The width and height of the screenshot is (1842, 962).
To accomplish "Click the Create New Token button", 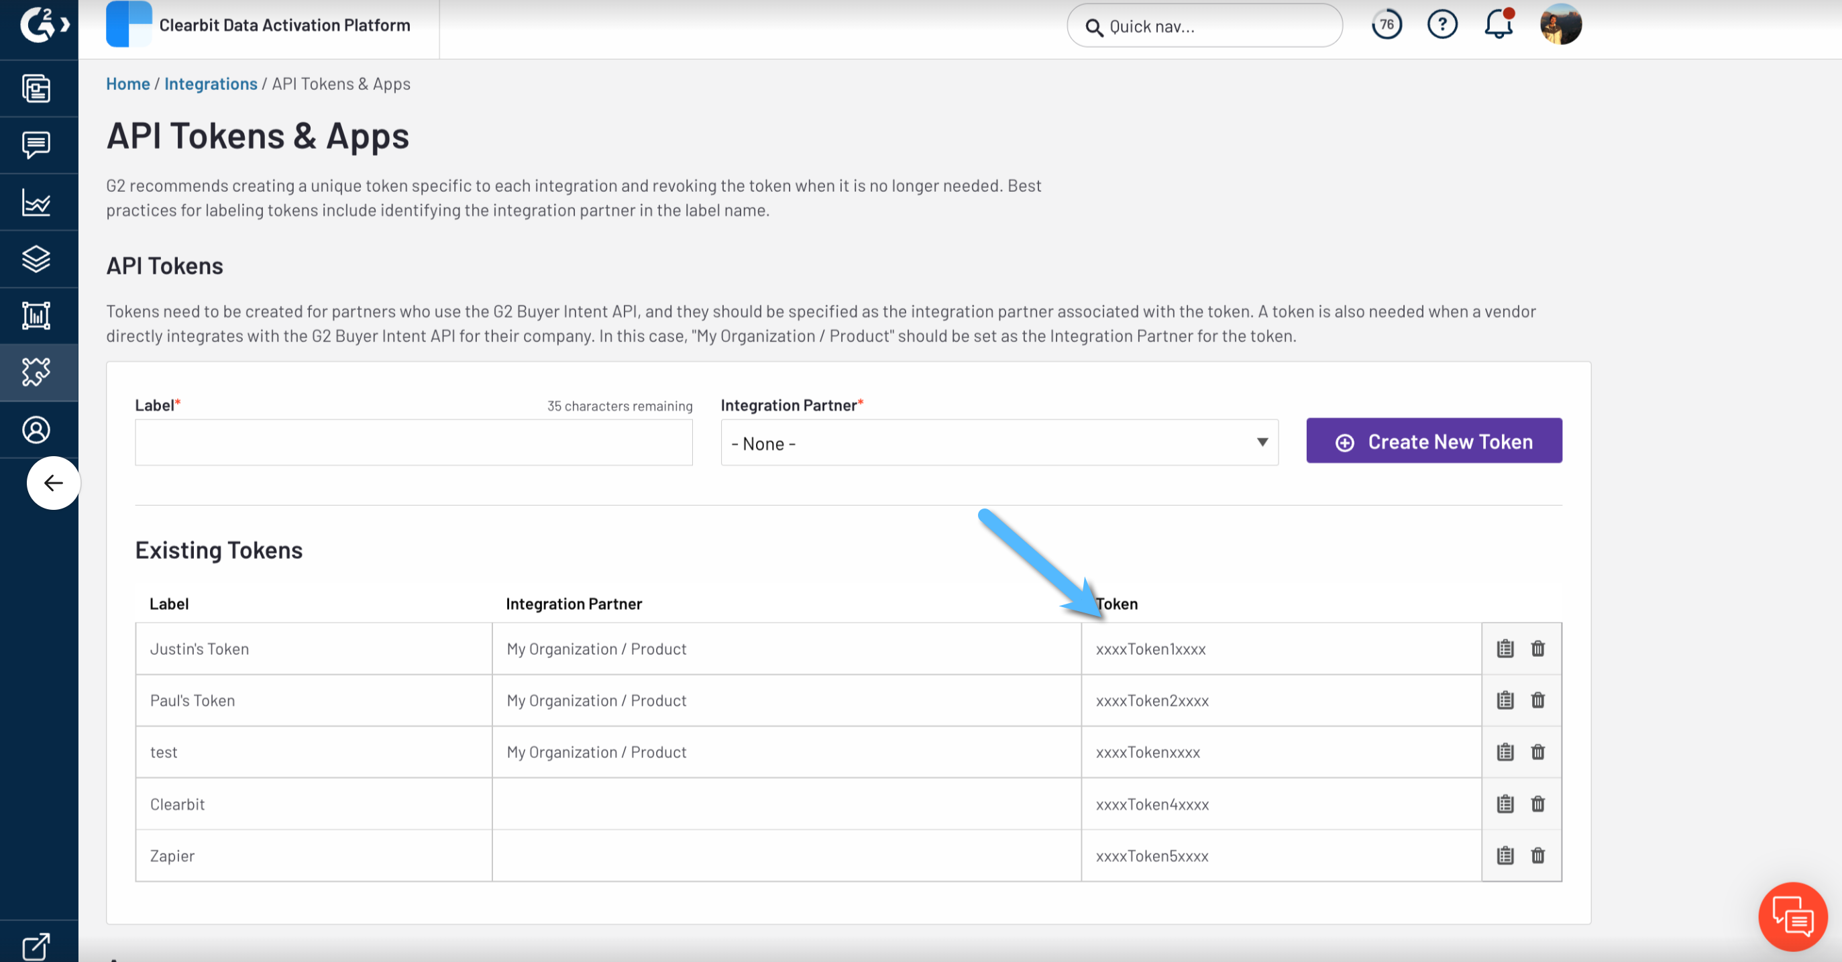I will point(1433,441).
